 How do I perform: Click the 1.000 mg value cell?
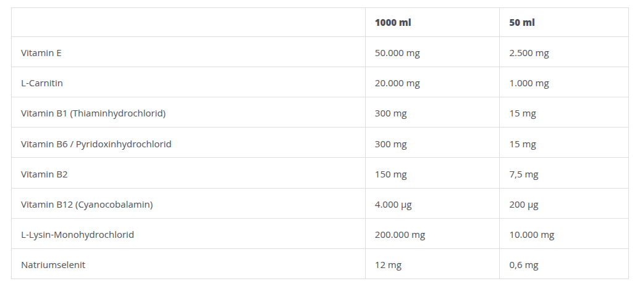[x=529, y=83]
